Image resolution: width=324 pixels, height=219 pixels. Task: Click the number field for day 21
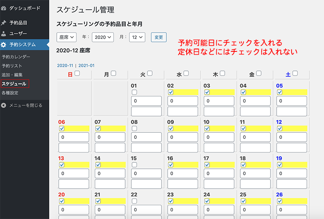click(110, 210)
